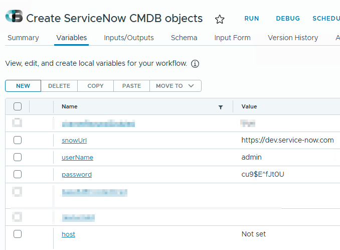The height and width of the screenshot is (250, 340).
Task: Click the DELETE button
Action: 59,86
